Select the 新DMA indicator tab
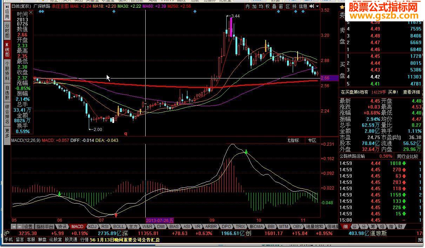This screenshot has width=425, height=248. [x=256, y=226]
